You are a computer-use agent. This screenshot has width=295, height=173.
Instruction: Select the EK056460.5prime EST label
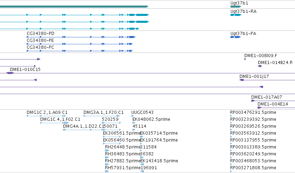(122, 140)
